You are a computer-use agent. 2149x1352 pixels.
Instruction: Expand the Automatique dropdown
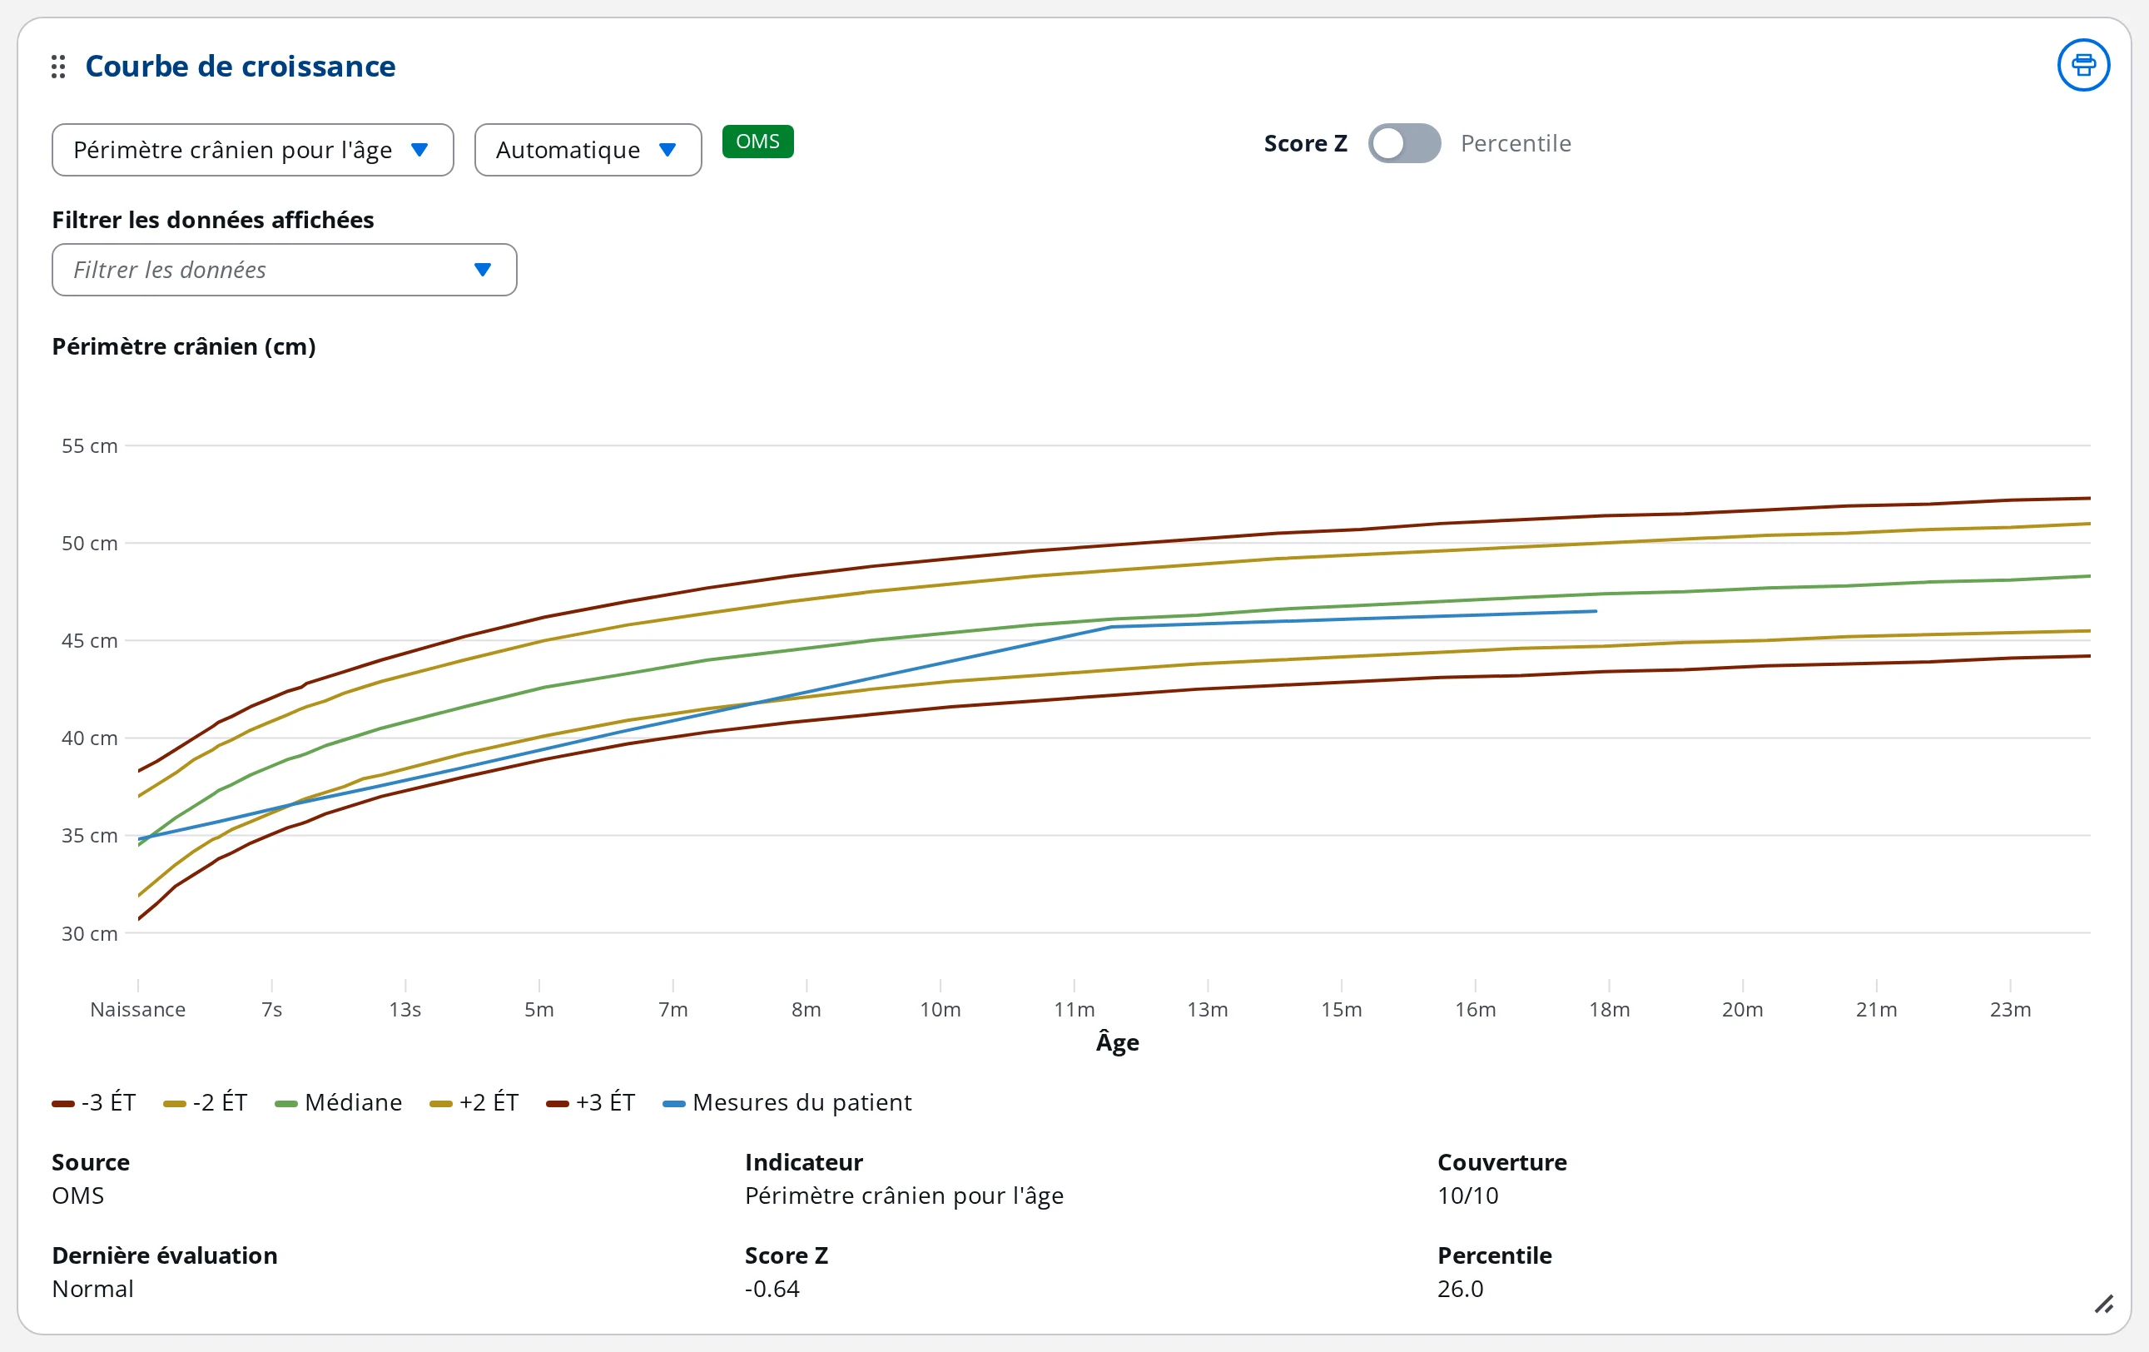pyautogui.click(x=588, y=150)
